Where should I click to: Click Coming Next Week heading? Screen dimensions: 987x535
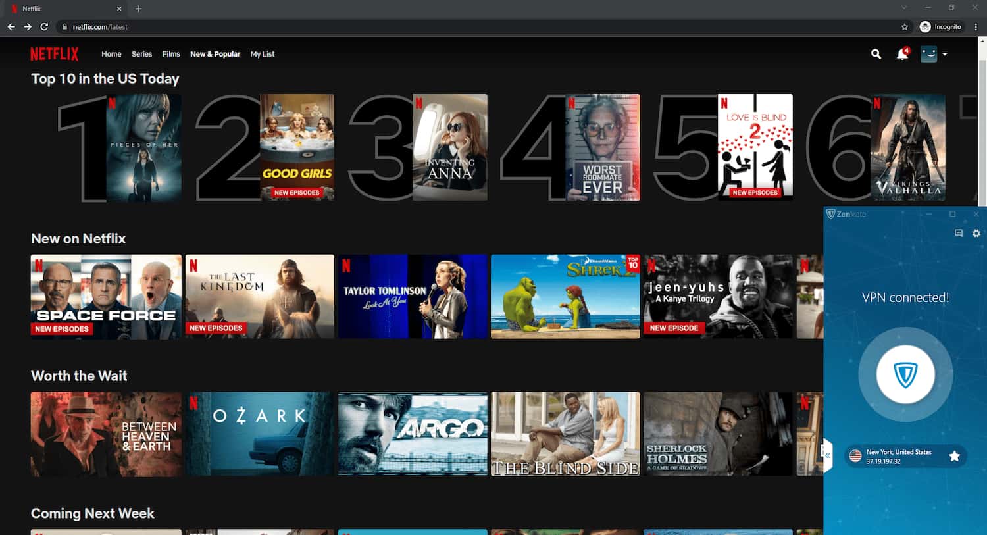(x=93, y=514)
